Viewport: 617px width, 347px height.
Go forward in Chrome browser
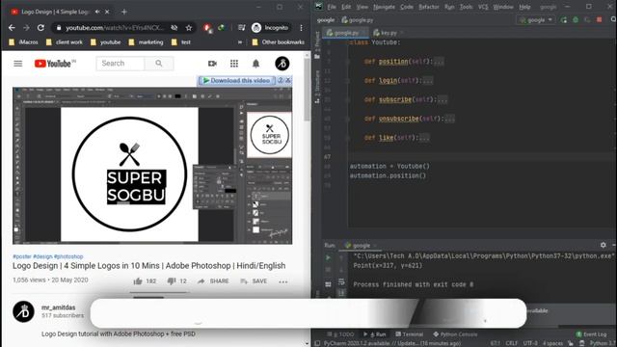click(26, 28)
